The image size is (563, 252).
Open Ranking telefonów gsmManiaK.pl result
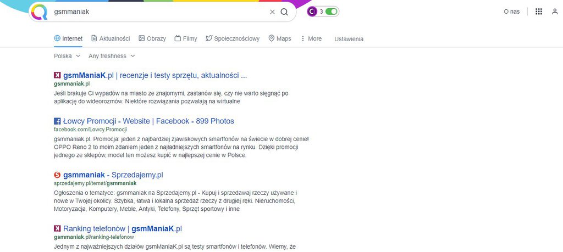point(123,229)
